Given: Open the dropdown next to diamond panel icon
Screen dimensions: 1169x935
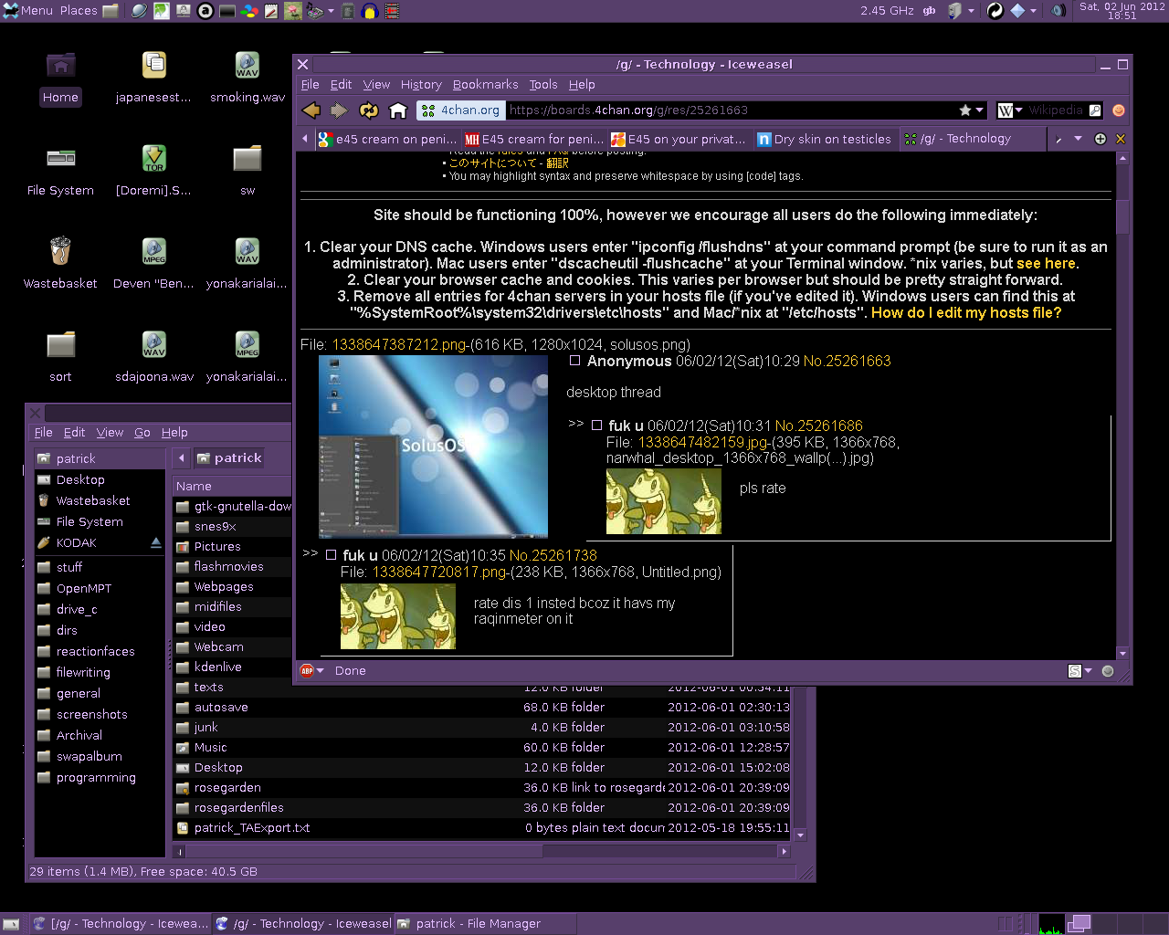Looking at the screenshot, I should click(x=1033, y=11).
